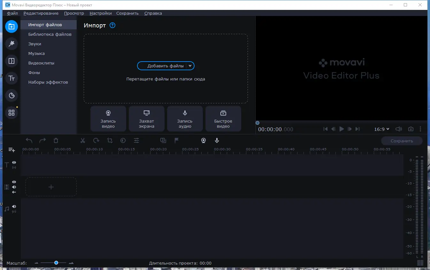
Task: Open the Редактирование menu
Action: click(x=41, y=13)
